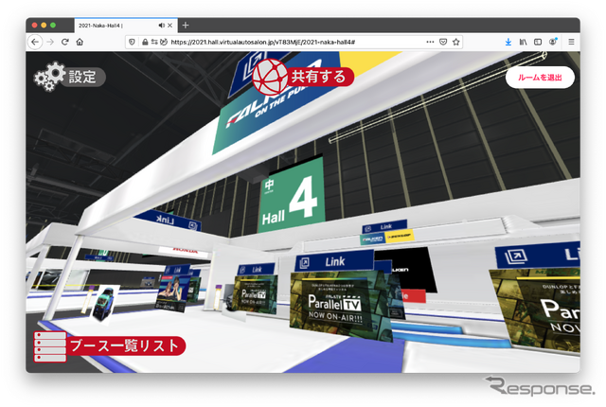606x407 pixels.
Task: Click the green Hall 4 sign
Action: point(292,195)
